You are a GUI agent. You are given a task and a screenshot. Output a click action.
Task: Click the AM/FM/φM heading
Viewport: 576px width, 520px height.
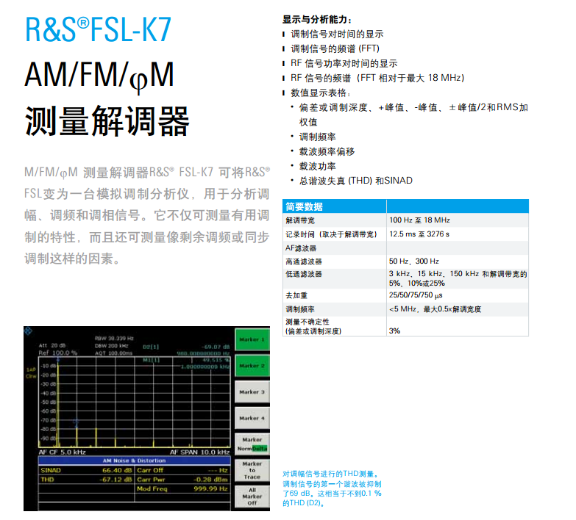tap(99, 76)
